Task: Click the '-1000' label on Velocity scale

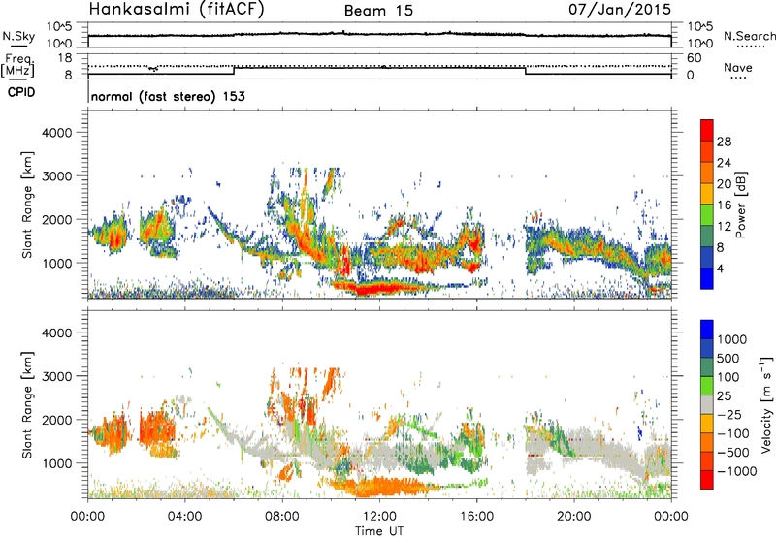Action: 737,471
